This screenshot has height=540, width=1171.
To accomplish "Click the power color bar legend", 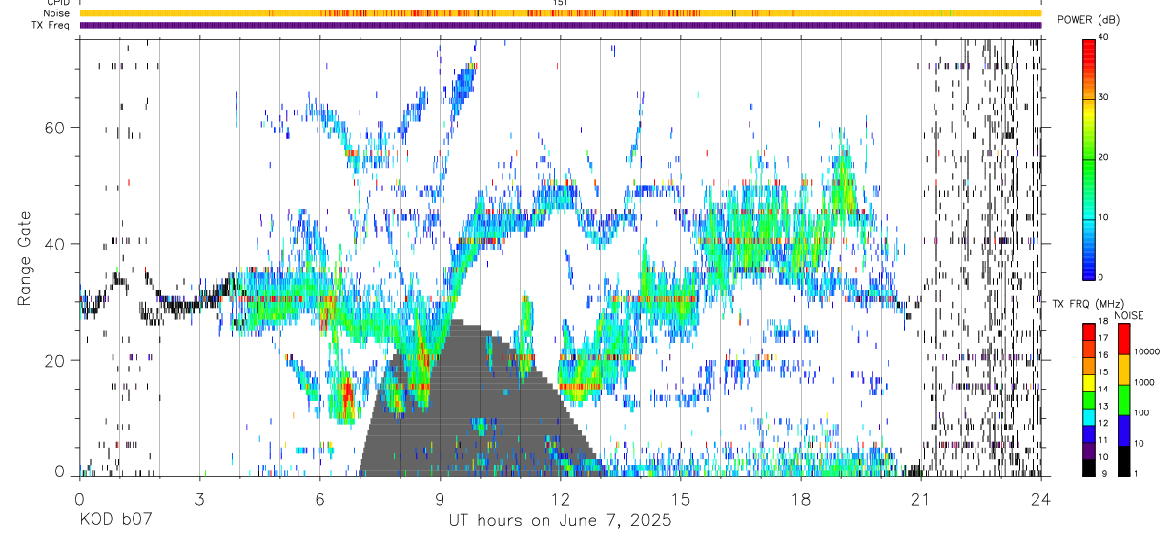I will point(1089,159).
